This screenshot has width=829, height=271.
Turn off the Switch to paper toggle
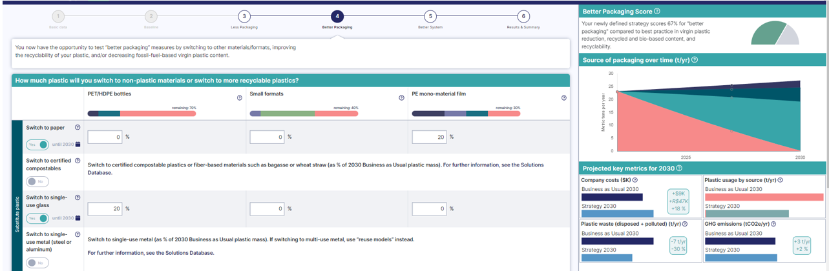point(37,145)
